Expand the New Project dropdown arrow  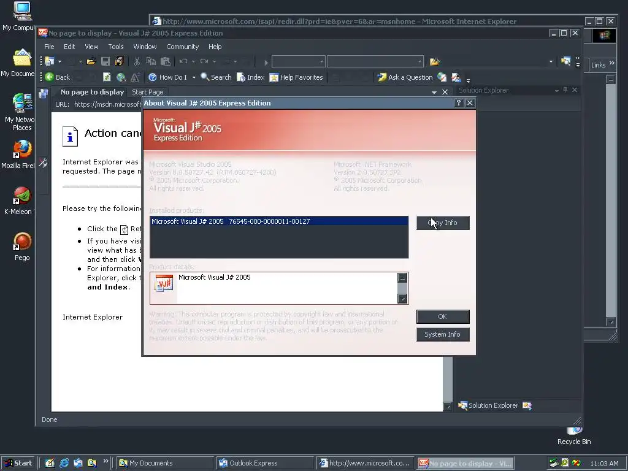tap(59, 61)
